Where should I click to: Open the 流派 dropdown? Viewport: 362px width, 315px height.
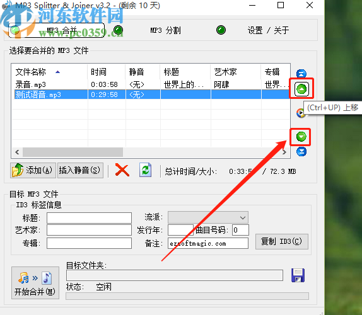(208, 217)
